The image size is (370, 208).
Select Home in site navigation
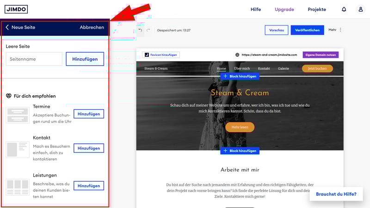[x=221, y=68]
